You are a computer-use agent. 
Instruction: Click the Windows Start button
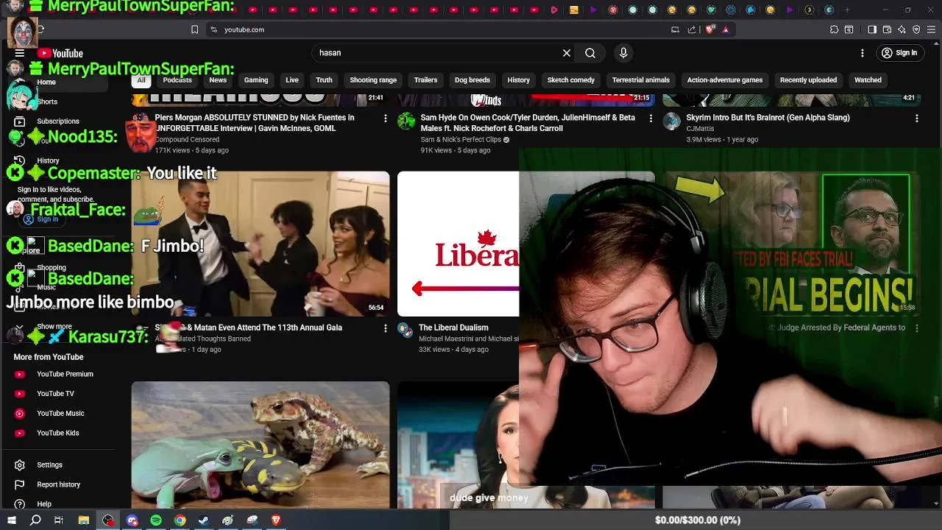(12, 520)
